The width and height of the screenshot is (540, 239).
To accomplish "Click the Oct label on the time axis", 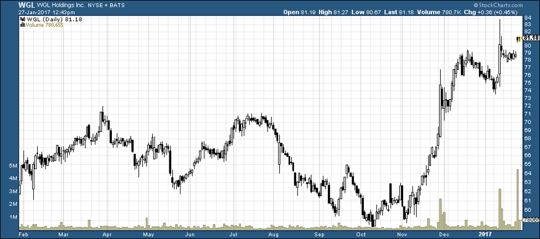I will [x=362, y=235].
